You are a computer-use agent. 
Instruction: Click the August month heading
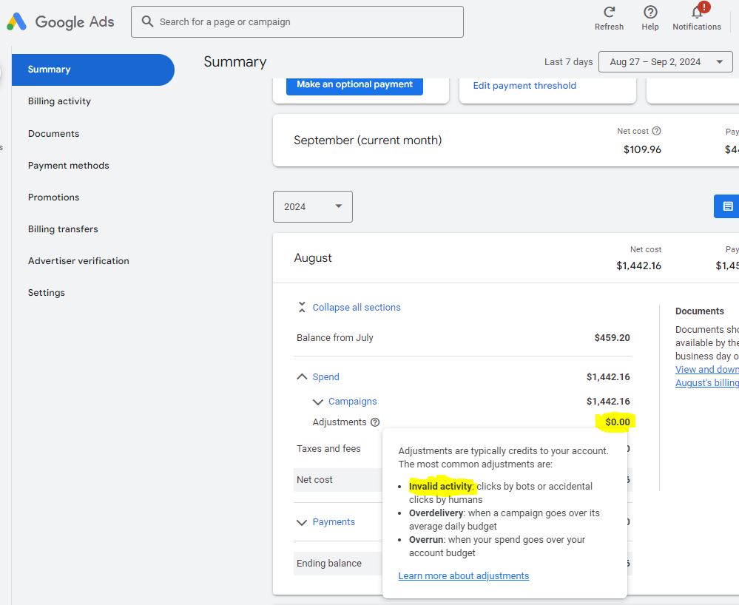pyautogui.click(x=313, y=257)
